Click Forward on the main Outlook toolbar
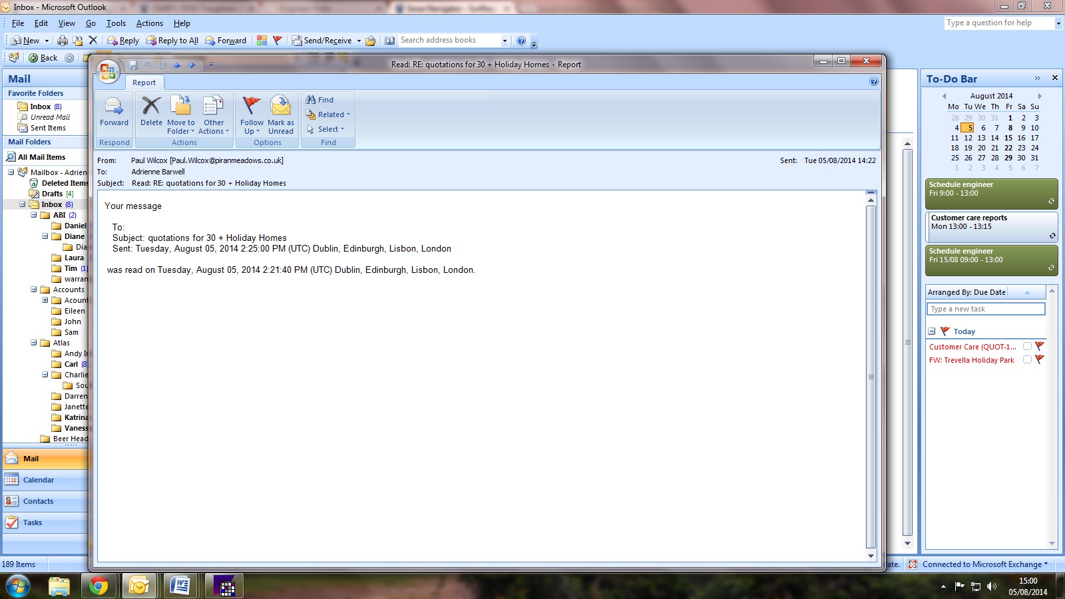Viewport: 1065px width, 599px height. click(226, 41)
